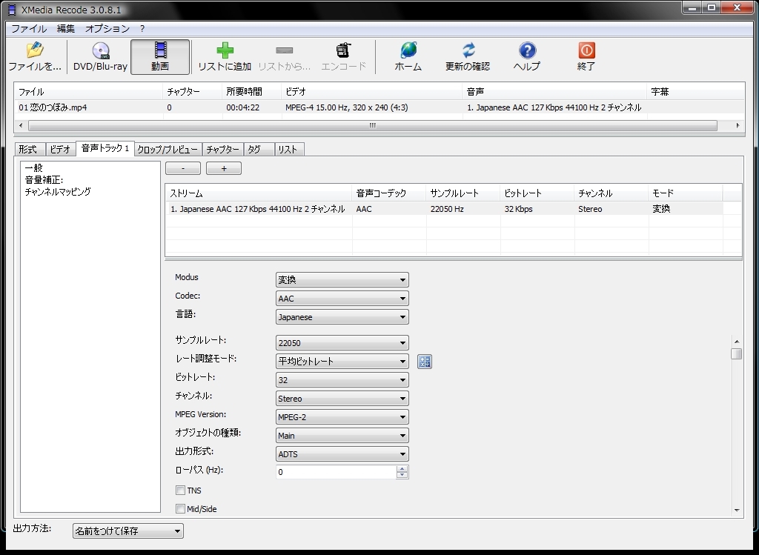Click the open file folder icon

(34, 50)
